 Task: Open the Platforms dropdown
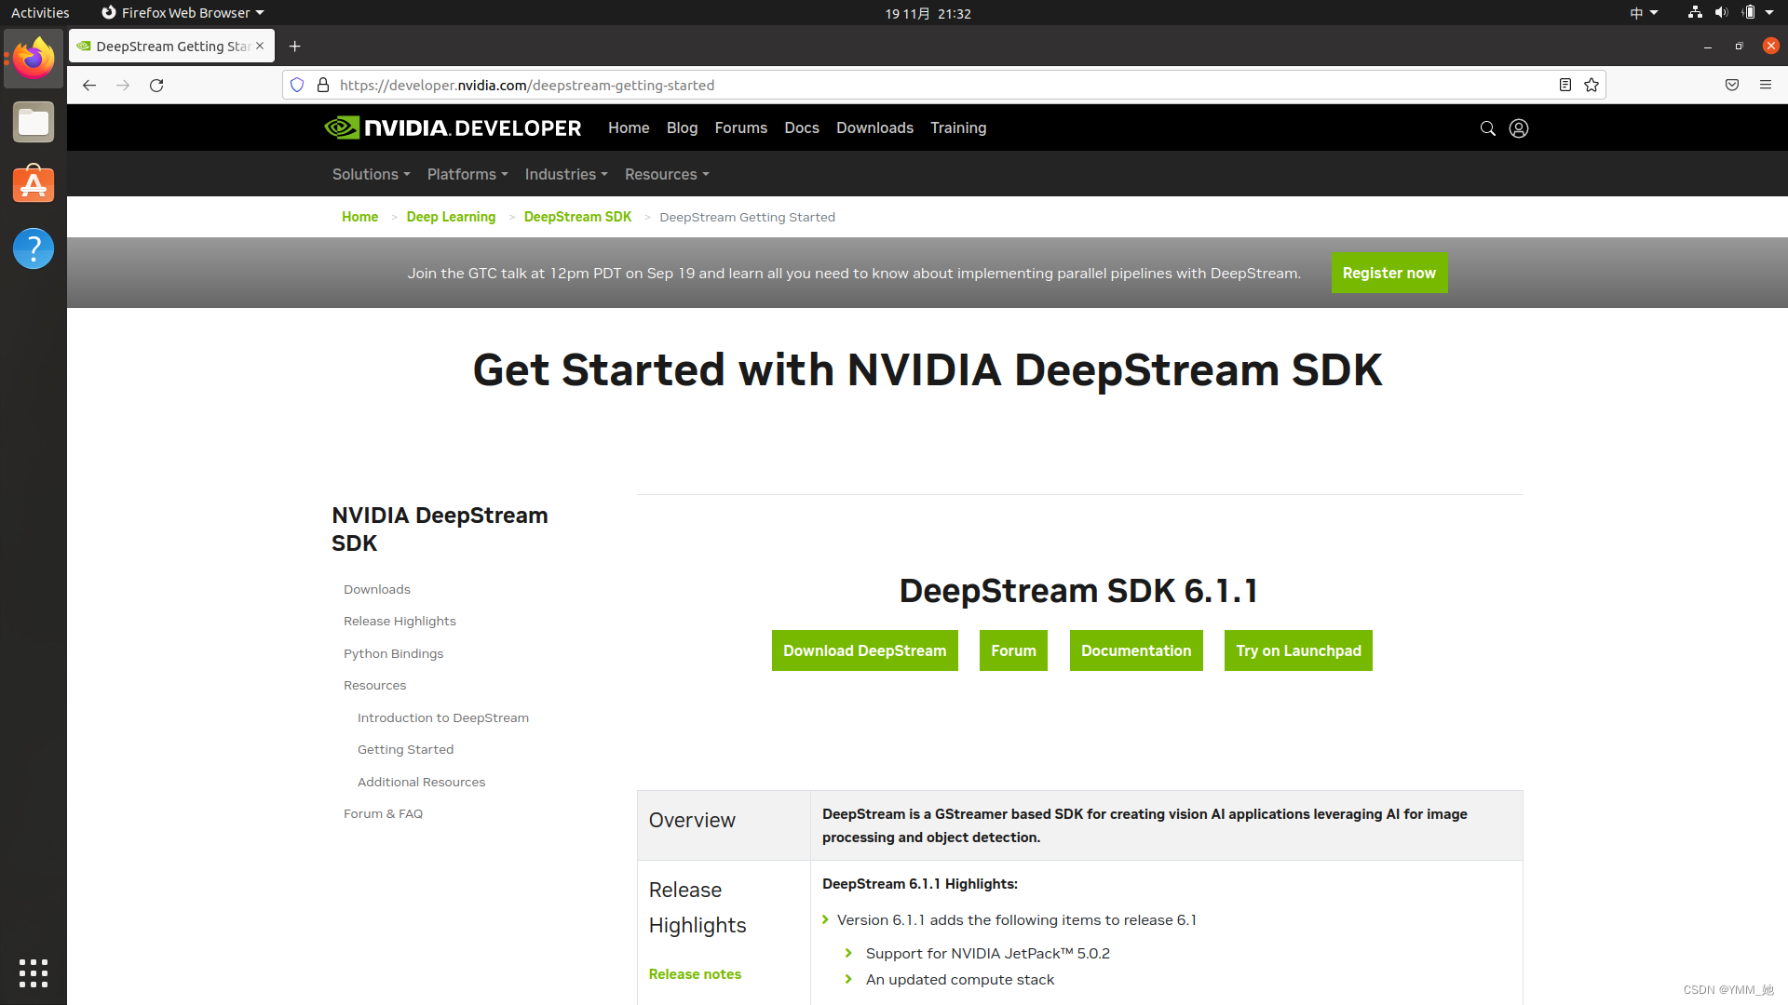pyautogui.click(x=467, y=174)
